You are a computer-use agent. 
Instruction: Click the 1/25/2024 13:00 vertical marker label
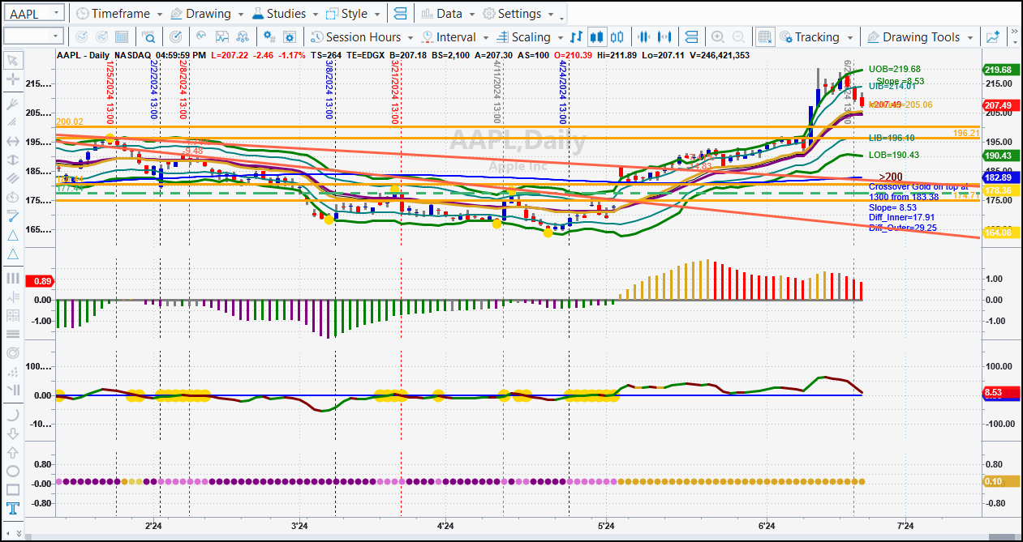pyautogui.click(x=110, y=92)
